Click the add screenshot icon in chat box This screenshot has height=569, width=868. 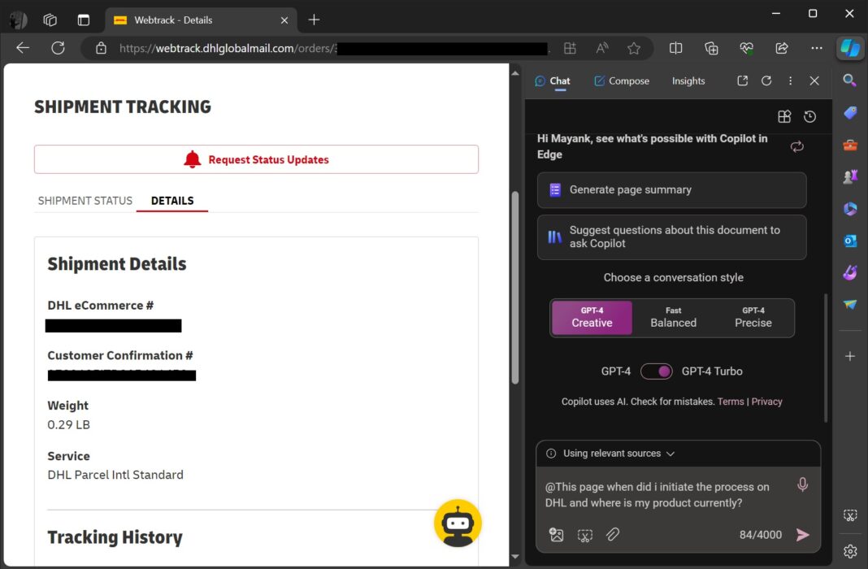(x=584, y=535)
